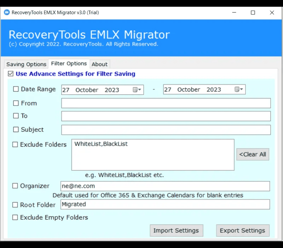The image size is (283, 248).
Task: Enable the Organizer checkbox
Action: (15, 186)
